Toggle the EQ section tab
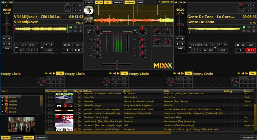This screenshot has height=140, width=257. pyautogui.click(x=108, y=3)
